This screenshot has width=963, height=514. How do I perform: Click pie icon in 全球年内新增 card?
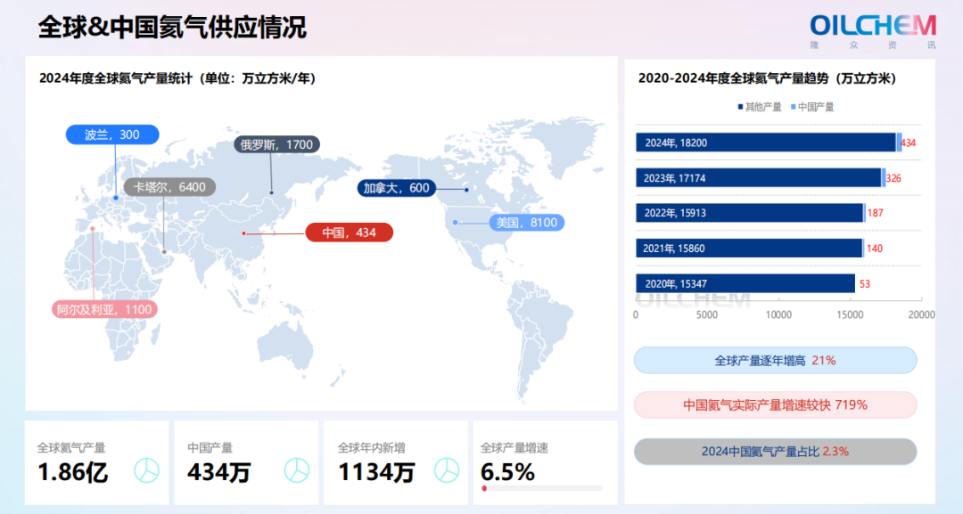447,470
